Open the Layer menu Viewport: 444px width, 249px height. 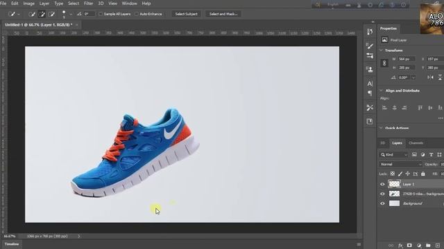(x=44, y=3)
